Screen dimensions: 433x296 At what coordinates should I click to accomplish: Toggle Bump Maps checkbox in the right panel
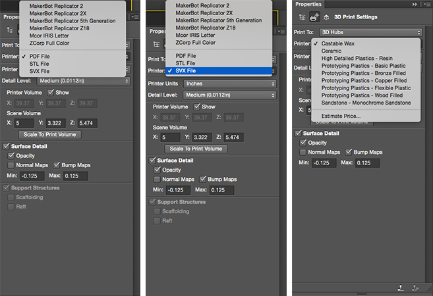(349, 152)
